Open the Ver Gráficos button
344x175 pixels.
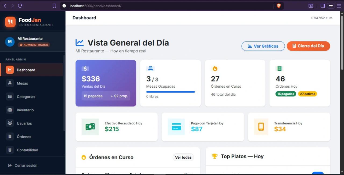(263, 46)
